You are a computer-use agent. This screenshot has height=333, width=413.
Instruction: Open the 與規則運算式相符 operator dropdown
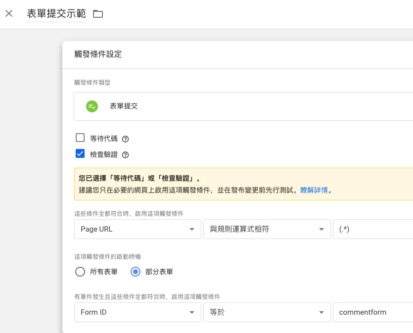point(267,229)
